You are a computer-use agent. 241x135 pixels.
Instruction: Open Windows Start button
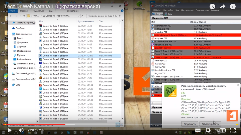click(x=3, y=132)
